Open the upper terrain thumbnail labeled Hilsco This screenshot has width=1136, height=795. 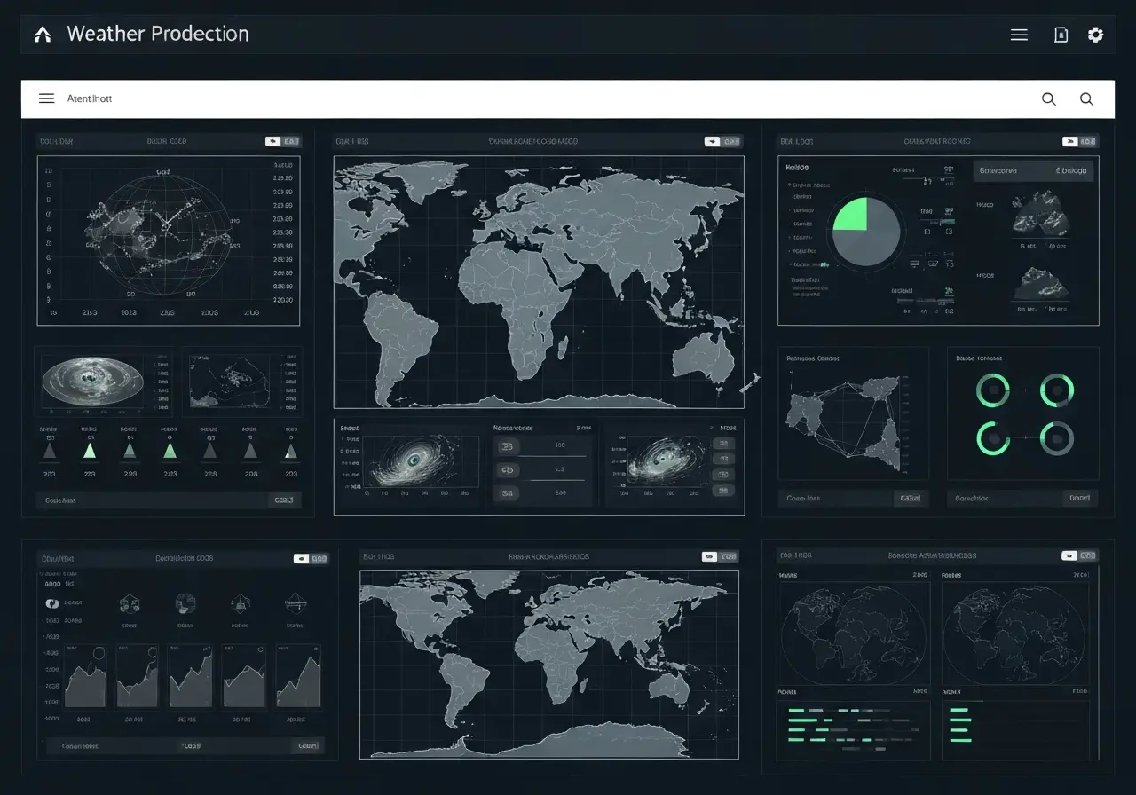coord(1040,216)
